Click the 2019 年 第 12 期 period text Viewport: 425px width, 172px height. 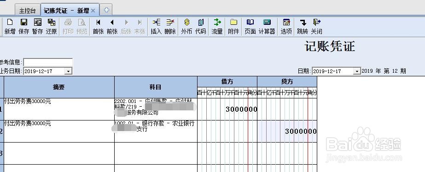click(x=384, y=71)
